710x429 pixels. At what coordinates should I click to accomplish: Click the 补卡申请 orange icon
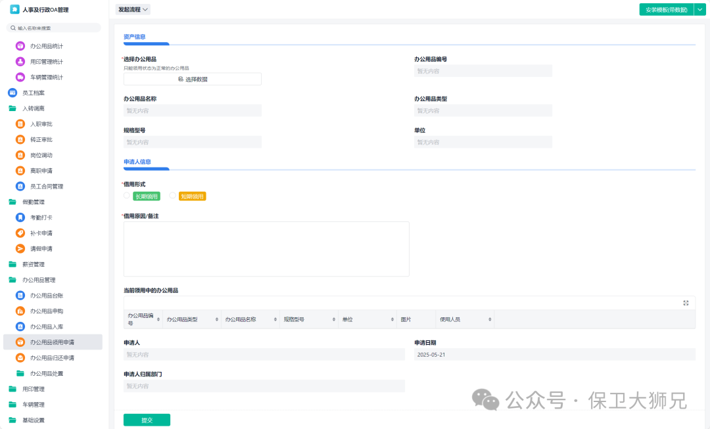[x=20, y=233]
